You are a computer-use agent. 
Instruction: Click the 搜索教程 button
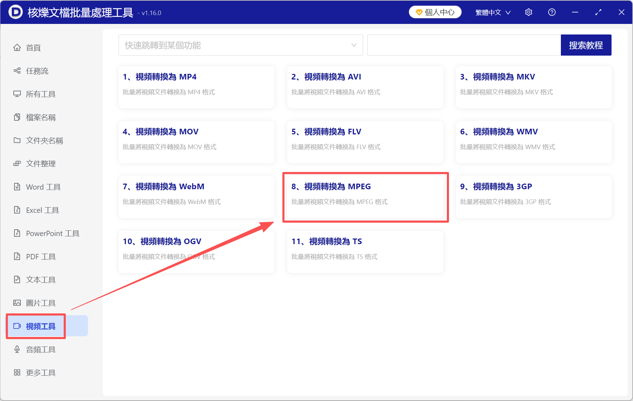586,45
